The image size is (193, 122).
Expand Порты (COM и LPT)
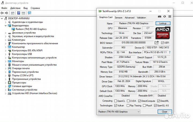6,76
